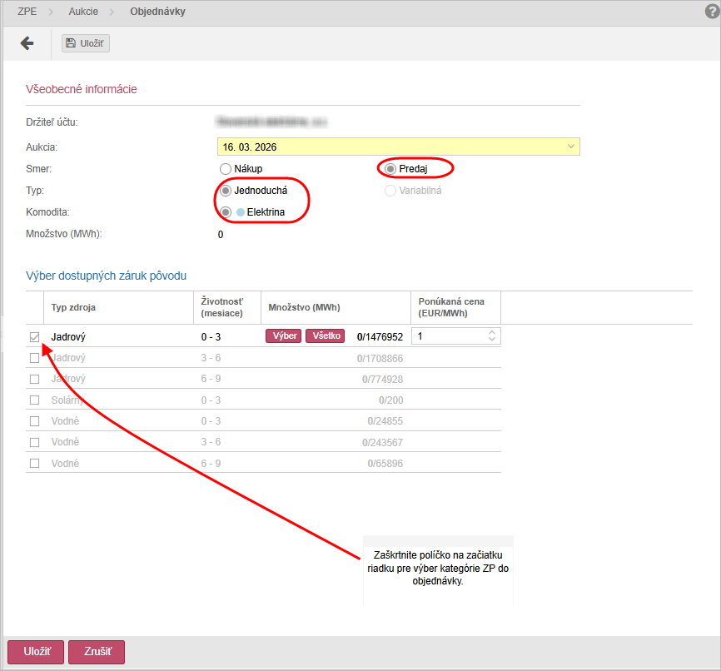Click the back arrow icon
The image size is (721, 671).
pos(27,43)
